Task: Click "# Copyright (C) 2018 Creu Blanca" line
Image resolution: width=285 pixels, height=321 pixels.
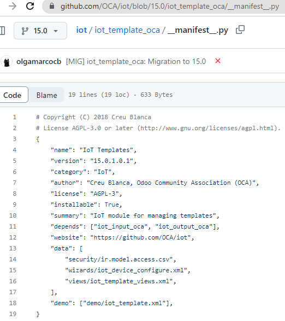Action: click(x=93, y=117)
